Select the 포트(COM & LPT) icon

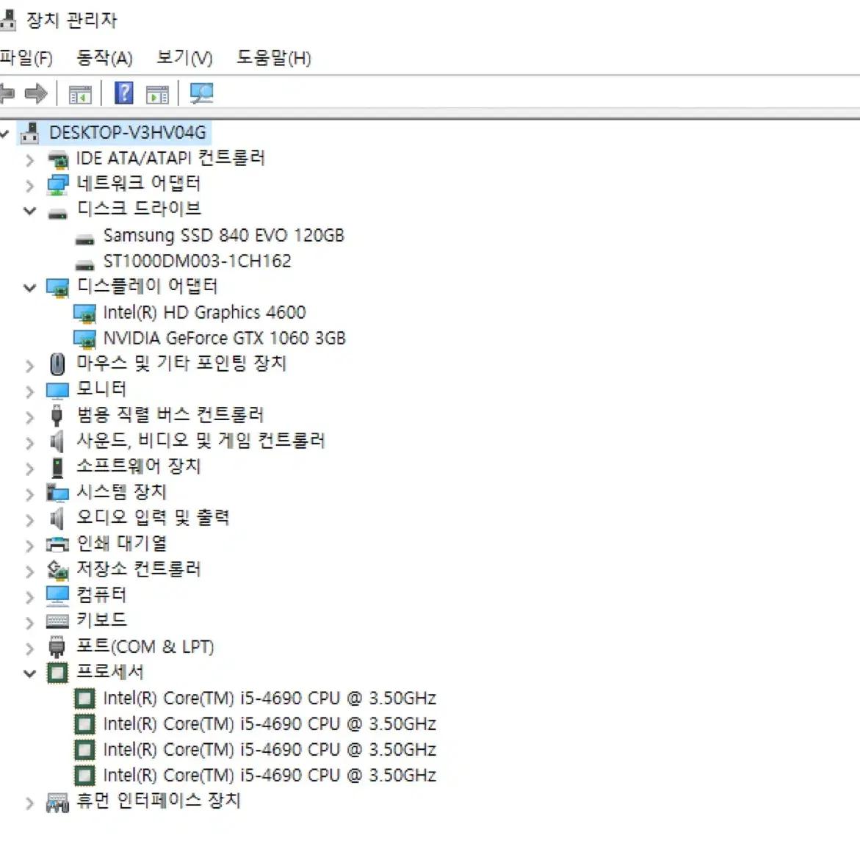point(57,646)
